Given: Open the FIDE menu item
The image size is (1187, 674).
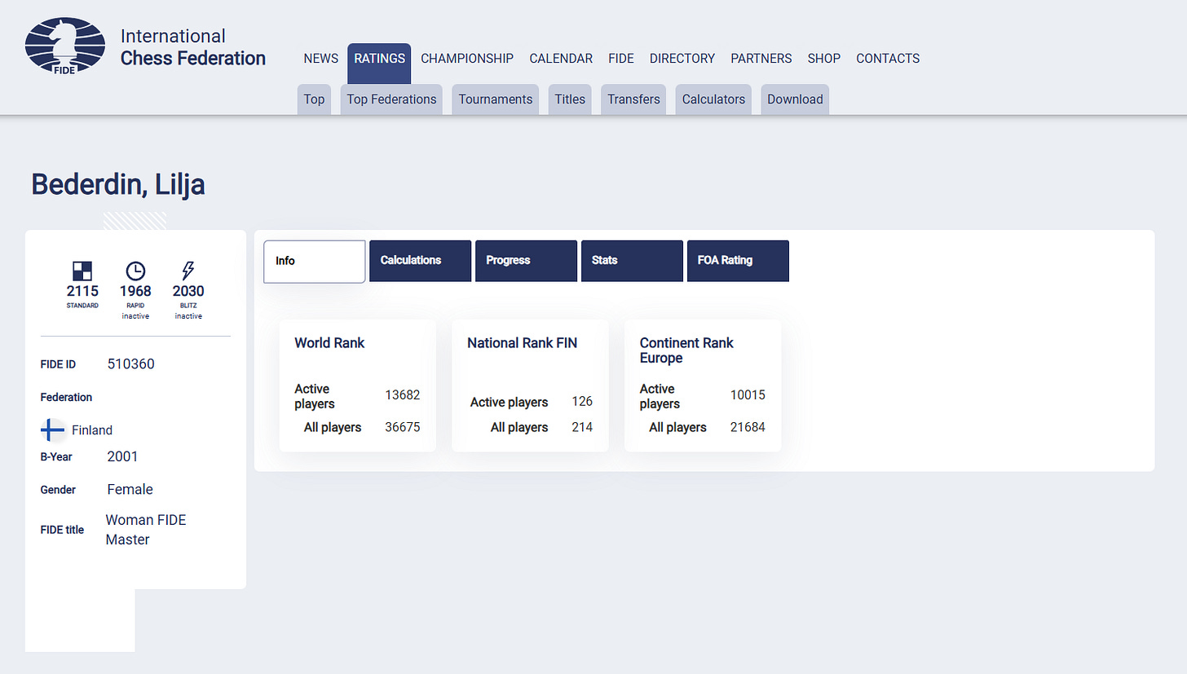Looking at the screenshot, I should click(621, 59).
